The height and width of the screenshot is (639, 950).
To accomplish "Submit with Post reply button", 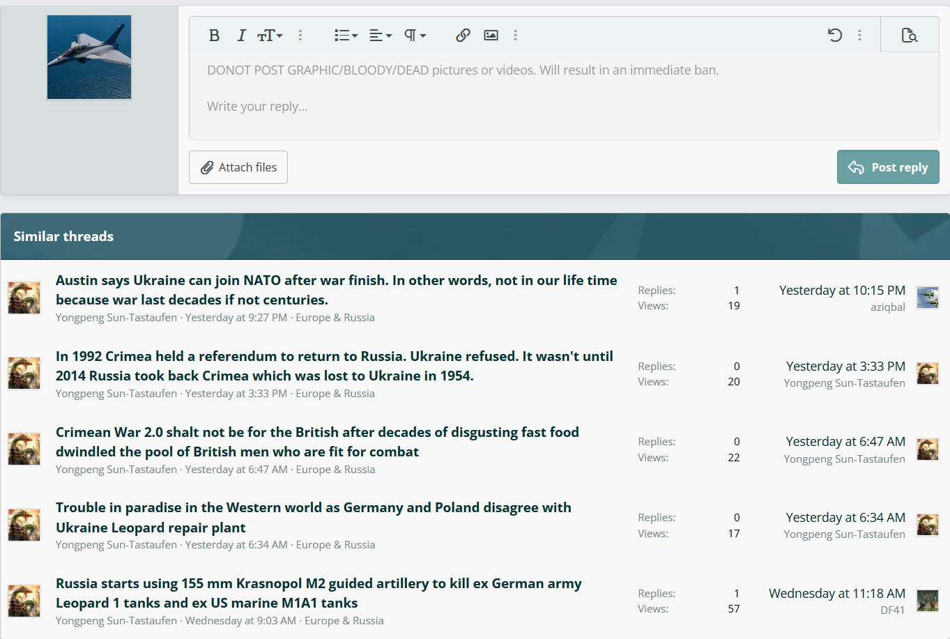I will click(888, 167).
